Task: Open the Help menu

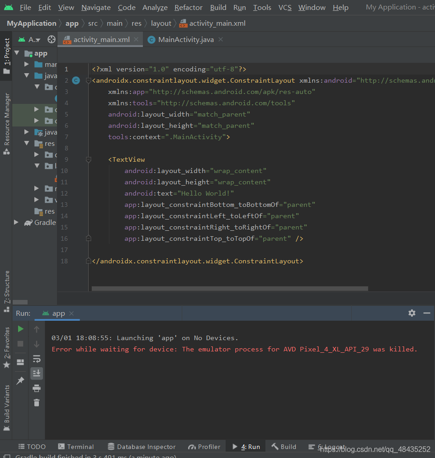Action: tap(340, 7)
